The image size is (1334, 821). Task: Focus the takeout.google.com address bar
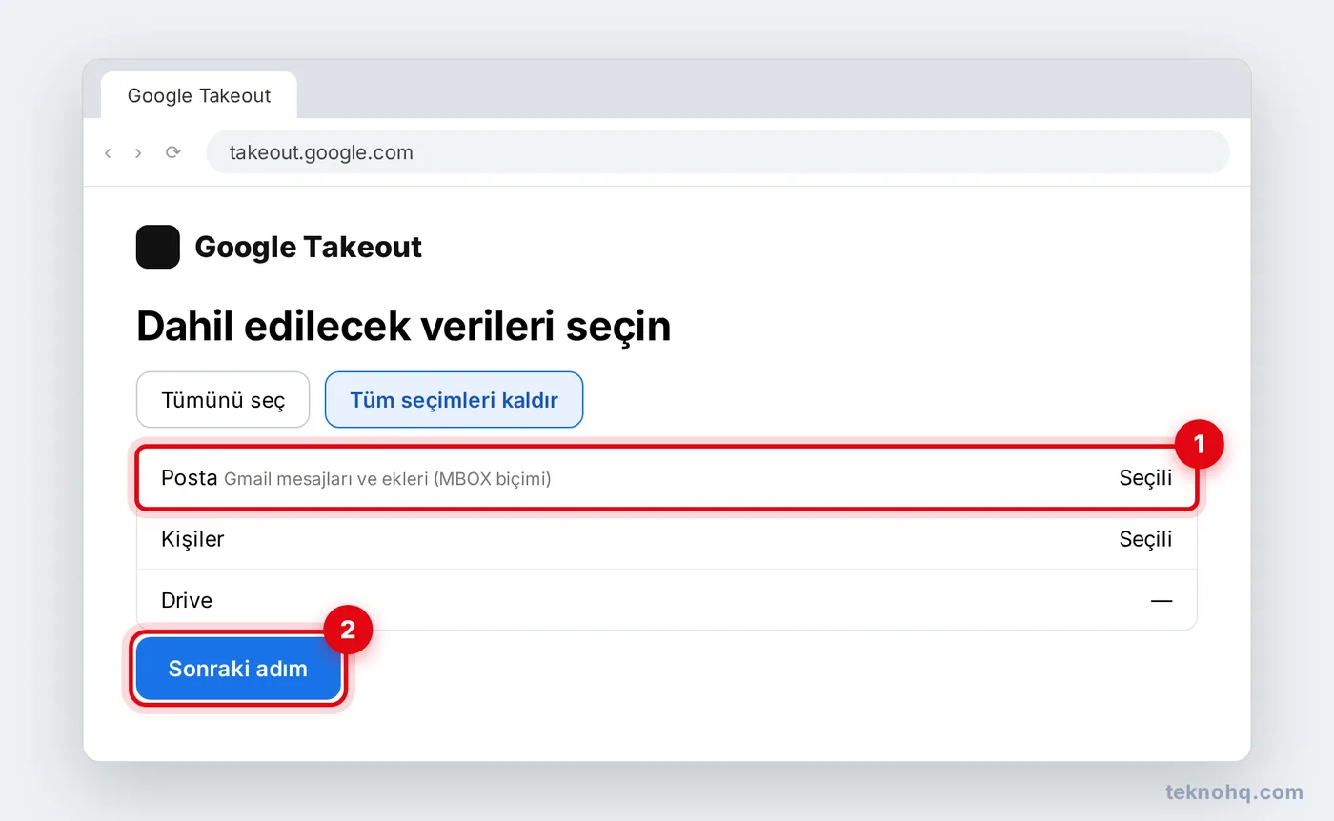pyautogui.click(x=718, y=152)
